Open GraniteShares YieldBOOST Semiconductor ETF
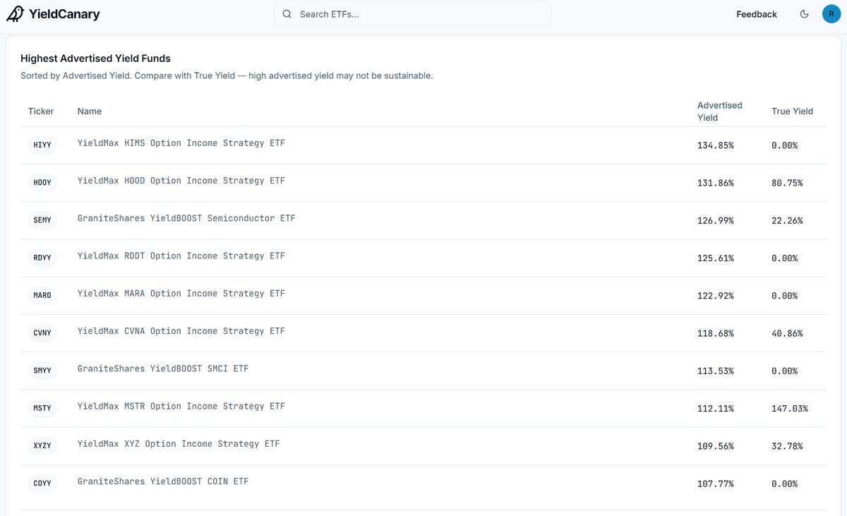Screen dimensions: 847x516 (186, 218)
